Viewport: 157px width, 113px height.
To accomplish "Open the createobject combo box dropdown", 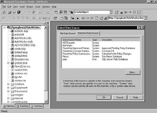I will pyautogui.click(x=111, y=12).
